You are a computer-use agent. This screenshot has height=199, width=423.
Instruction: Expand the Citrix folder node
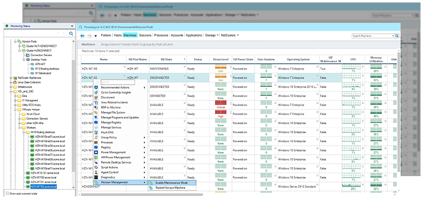(15, 96)
